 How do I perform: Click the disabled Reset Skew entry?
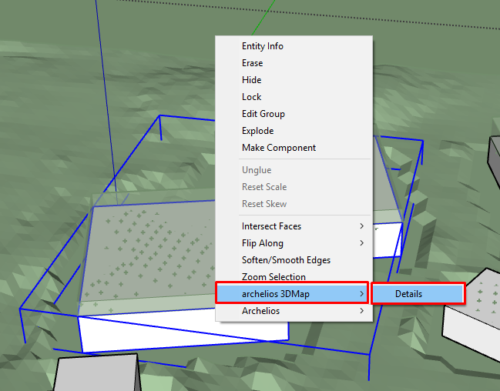point(294,204)
